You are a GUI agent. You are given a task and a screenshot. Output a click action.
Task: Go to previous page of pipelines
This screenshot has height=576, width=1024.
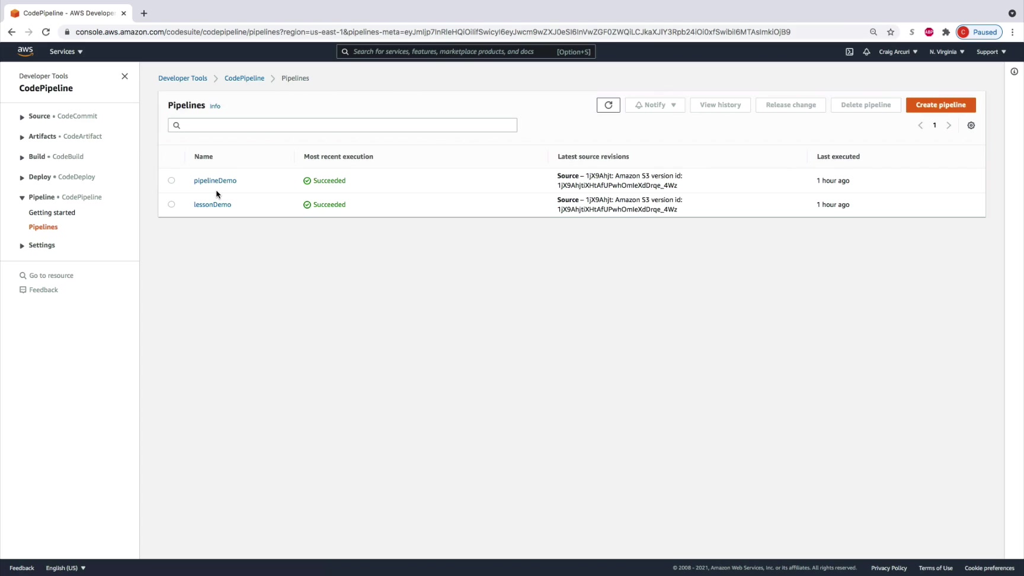(920, 125)
